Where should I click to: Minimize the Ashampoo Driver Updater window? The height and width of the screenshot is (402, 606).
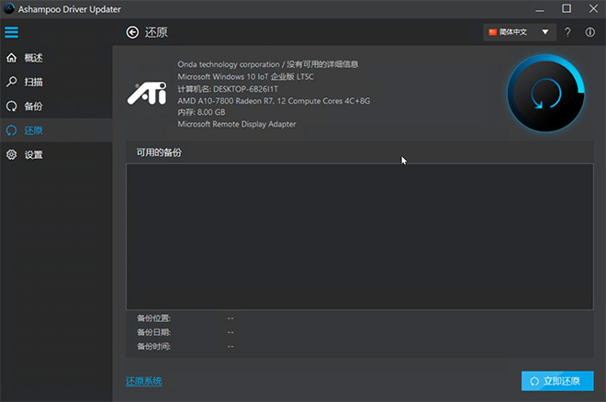pyautogui.click(x=540, y=9)
